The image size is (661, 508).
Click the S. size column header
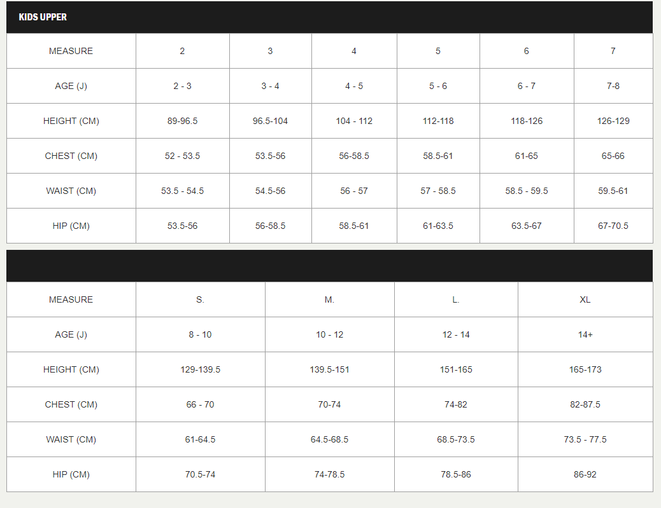[200, 299]
